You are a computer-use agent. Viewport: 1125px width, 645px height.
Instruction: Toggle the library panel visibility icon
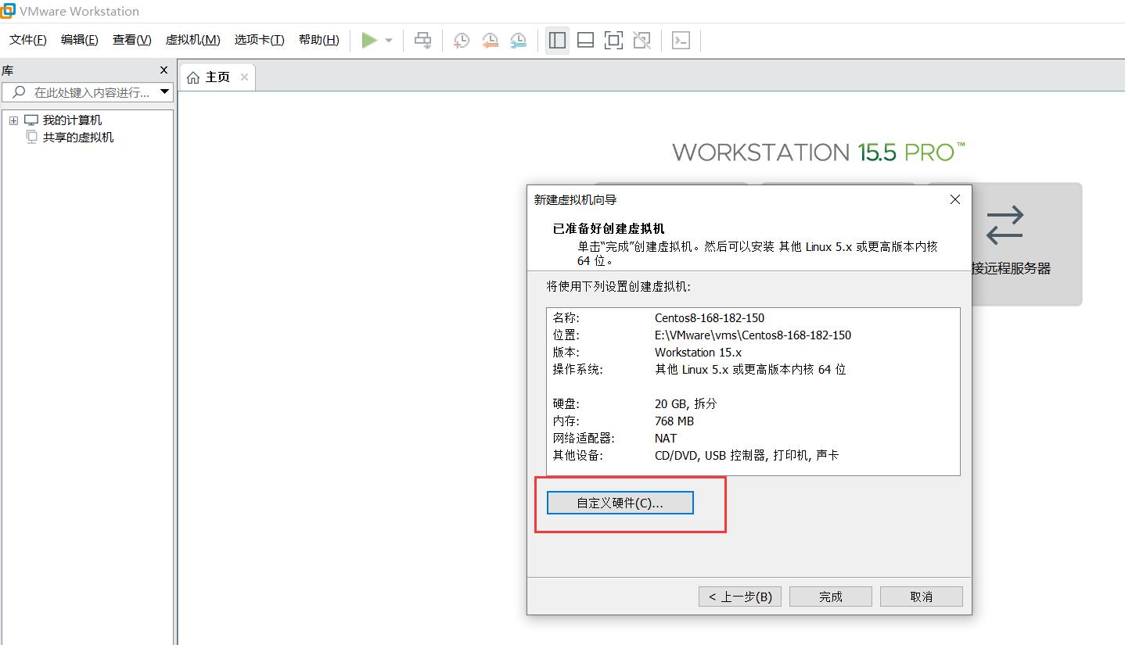pos(557,40)
